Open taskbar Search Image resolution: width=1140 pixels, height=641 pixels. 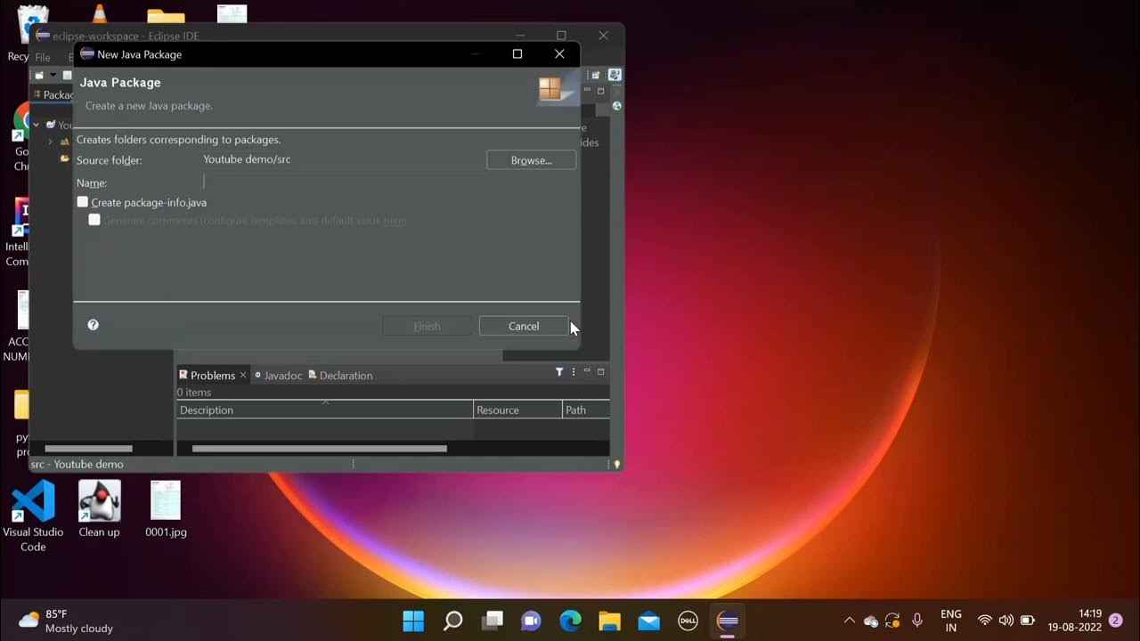[x=452, y=620]
